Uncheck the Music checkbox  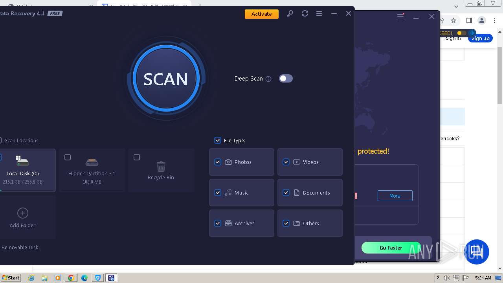(x=218, y=193)
